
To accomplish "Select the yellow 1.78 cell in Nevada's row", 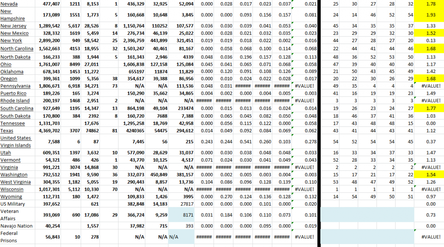I will [431, 4].
